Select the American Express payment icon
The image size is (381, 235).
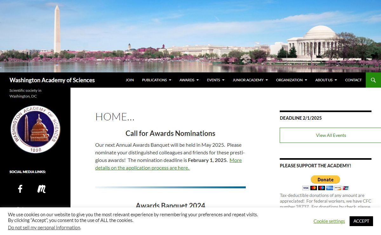329,188
